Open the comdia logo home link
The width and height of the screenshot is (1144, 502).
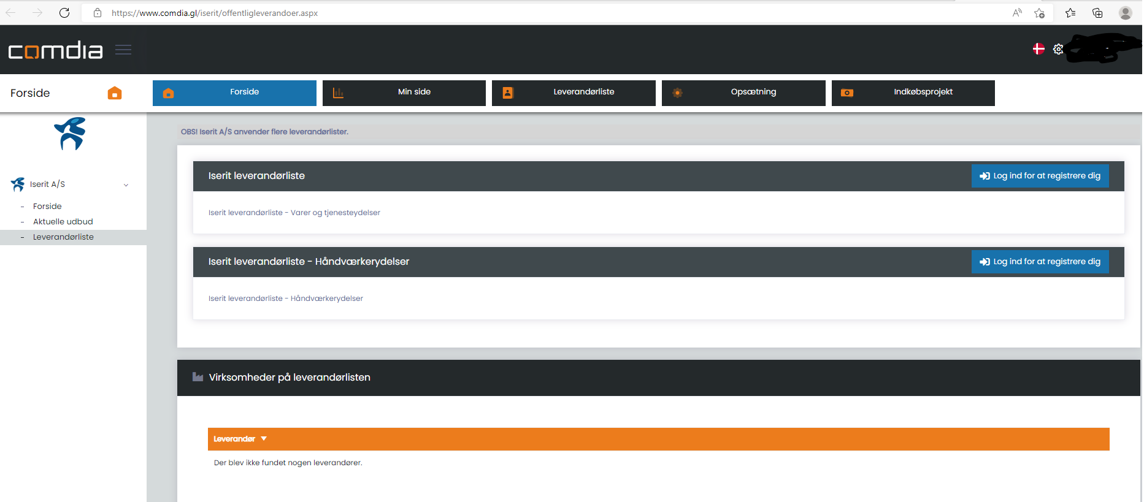pos(55,50)
